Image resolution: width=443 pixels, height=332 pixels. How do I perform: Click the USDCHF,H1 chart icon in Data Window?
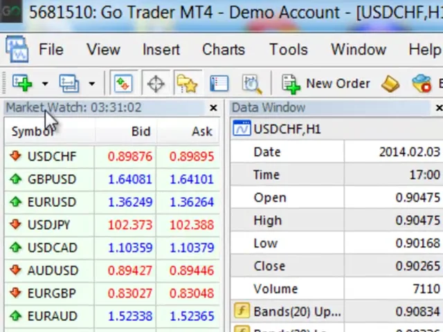tap(242, 129)
